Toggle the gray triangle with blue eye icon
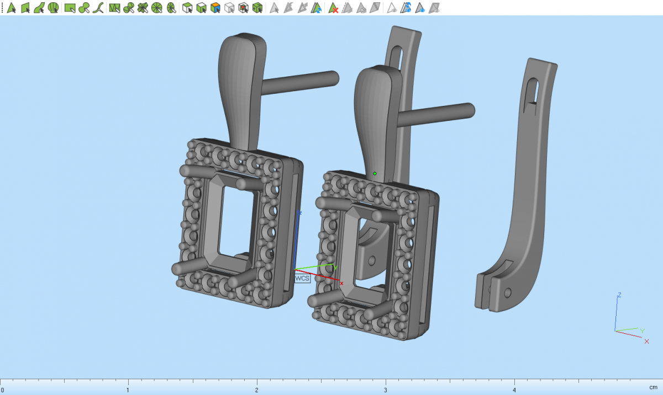Viewport: 663px width, 395px height. pos(420,8)
